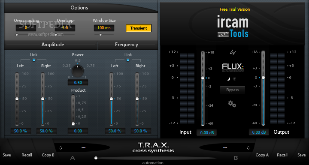Save preset slot B

302,155
